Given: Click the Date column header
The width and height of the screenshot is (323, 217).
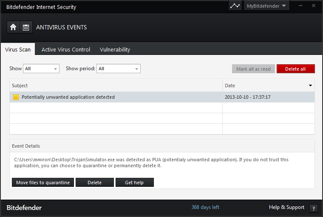Looking at the screenshot, I should 269,86.
